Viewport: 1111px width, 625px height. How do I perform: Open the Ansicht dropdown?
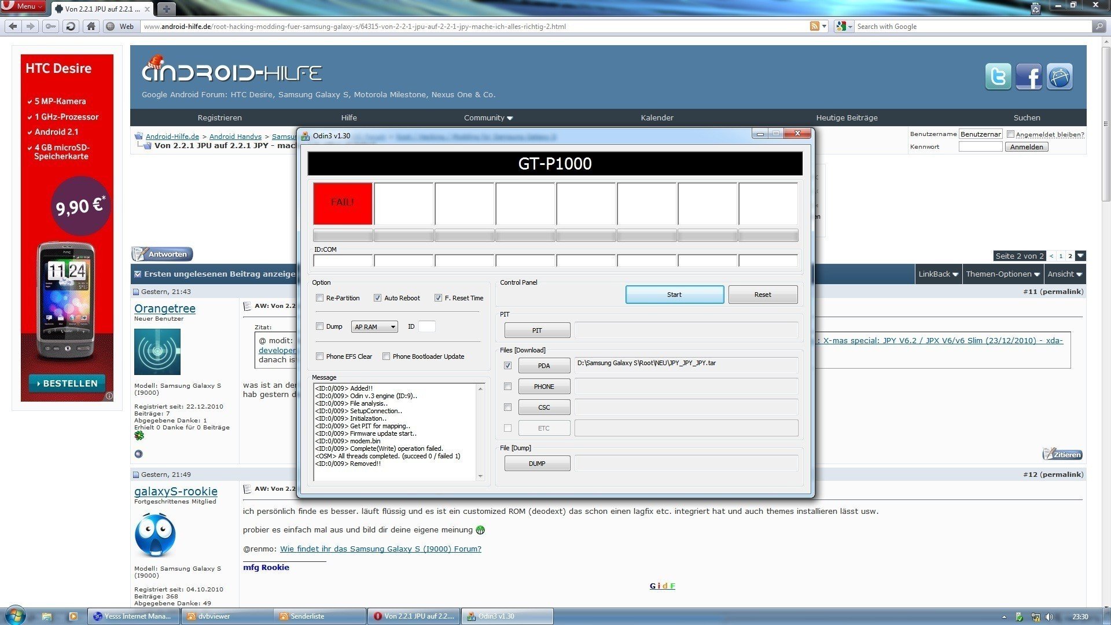pos(1064,274)
